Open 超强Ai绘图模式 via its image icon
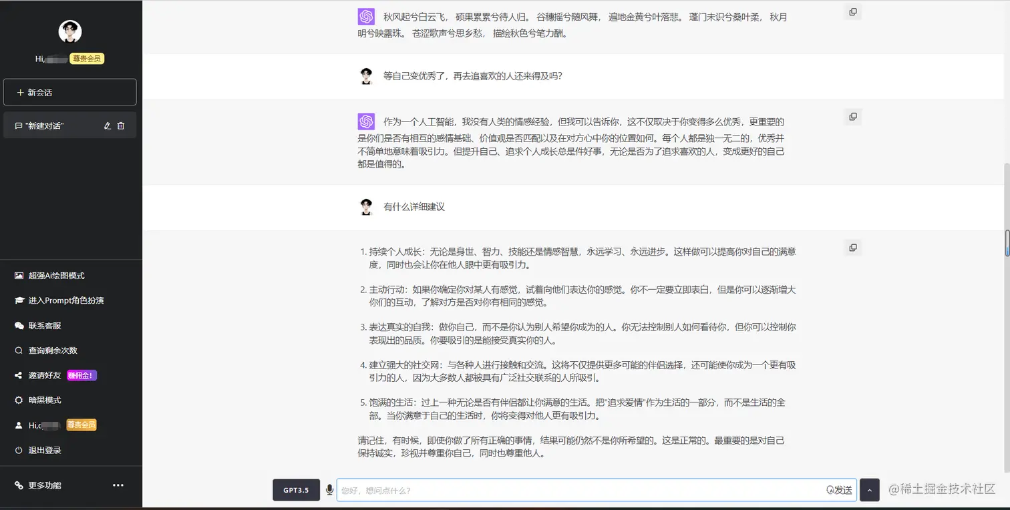This screenshot has width=1010, height=510. pyautogui.click(x=17, y=275)
